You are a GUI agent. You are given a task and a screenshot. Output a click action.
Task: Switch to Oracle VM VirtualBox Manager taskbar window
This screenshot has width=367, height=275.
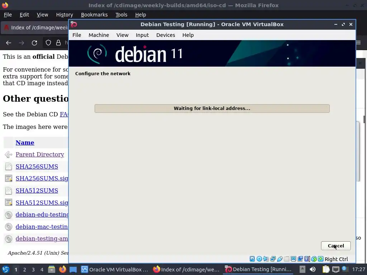click(115, 269)
